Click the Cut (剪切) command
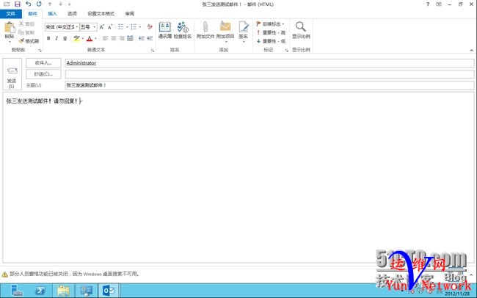The image size is (477, 298). [x=26, y=24]
